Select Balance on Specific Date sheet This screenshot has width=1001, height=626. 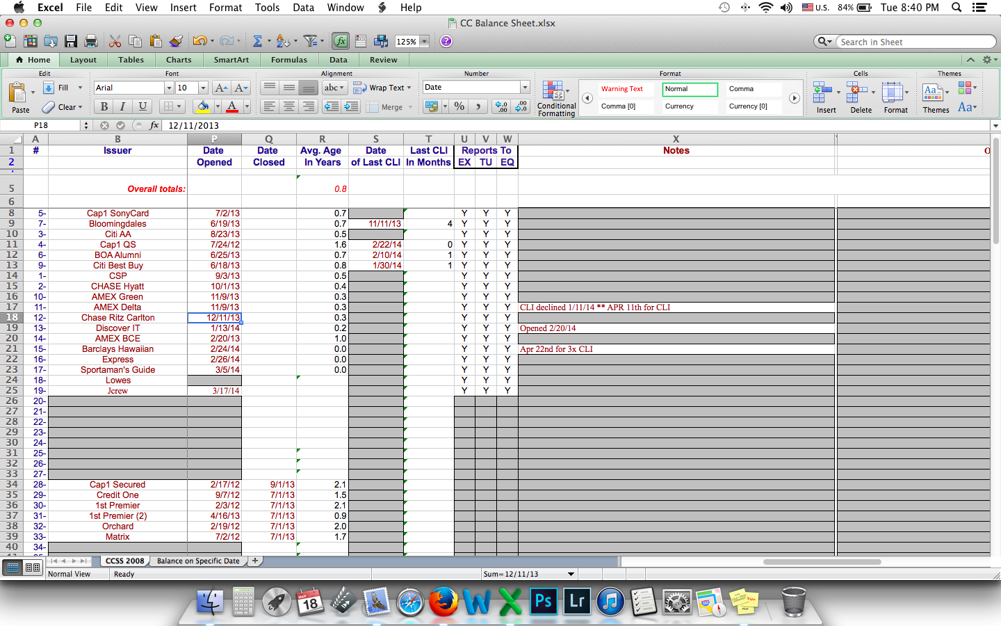197,561
